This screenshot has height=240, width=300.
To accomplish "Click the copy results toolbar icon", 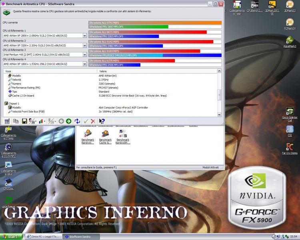I will pyautogui.click(x=16, y=121).
